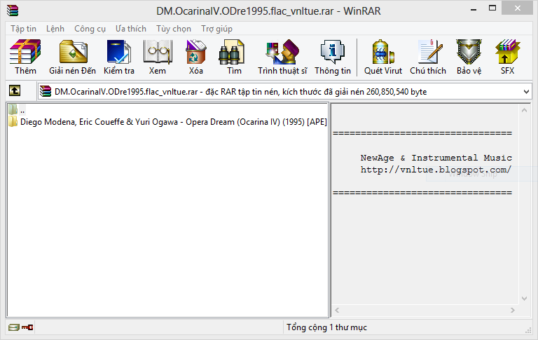This screenshot has width=538, height=340.
Task: Show archive Thông tin info
Action: coord(333,57)
